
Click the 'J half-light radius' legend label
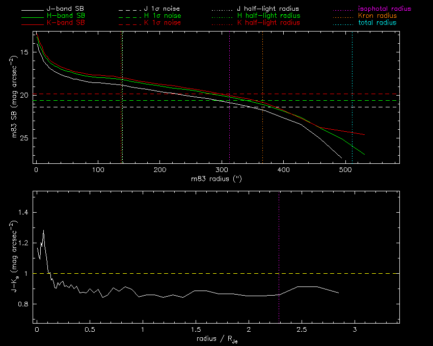[x=268, y=9]
